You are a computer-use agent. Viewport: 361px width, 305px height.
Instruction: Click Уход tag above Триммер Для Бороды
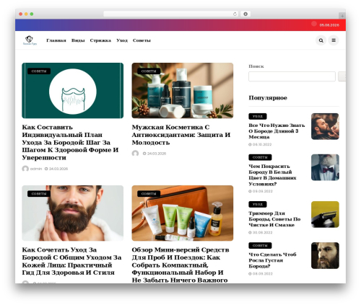[x=258, y=204]
